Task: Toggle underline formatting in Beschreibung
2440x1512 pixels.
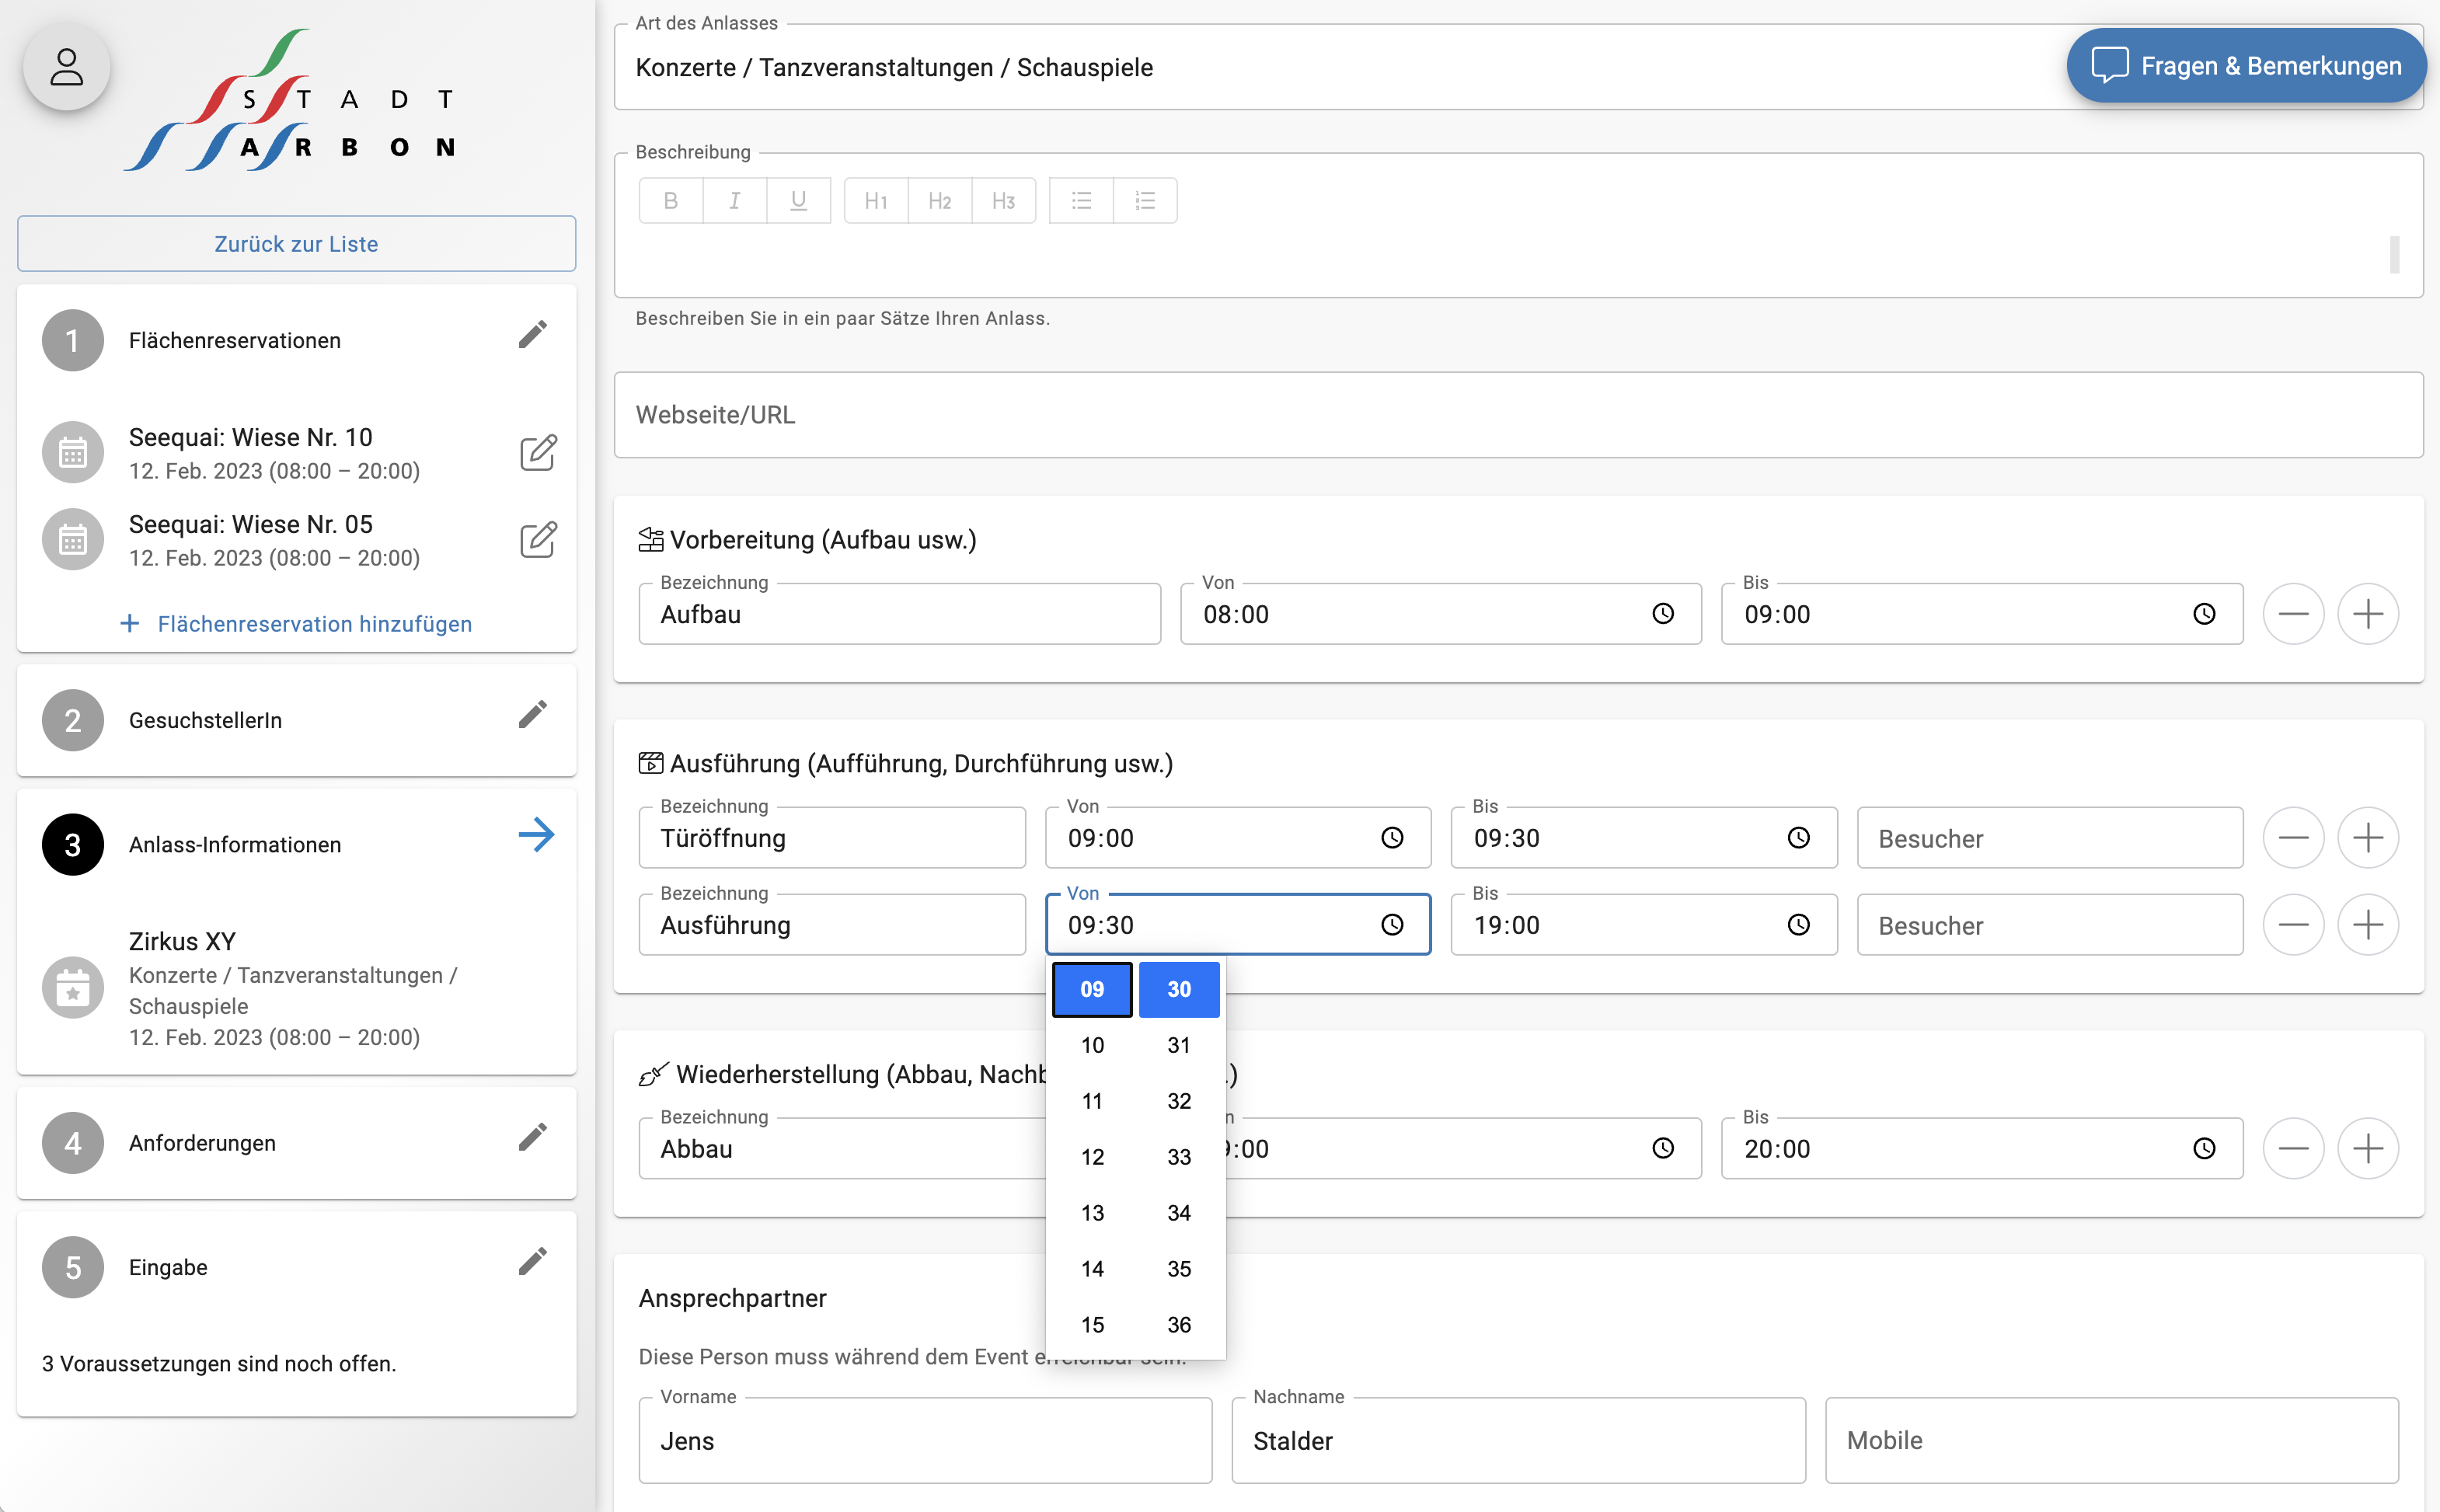Action: [798, 201]
